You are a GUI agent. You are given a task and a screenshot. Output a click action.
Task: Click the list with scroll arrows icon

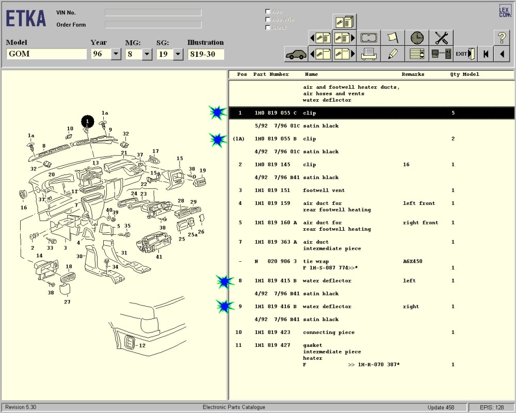[x=417, y=54]
